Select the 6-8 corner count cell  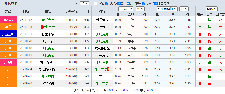87,20
